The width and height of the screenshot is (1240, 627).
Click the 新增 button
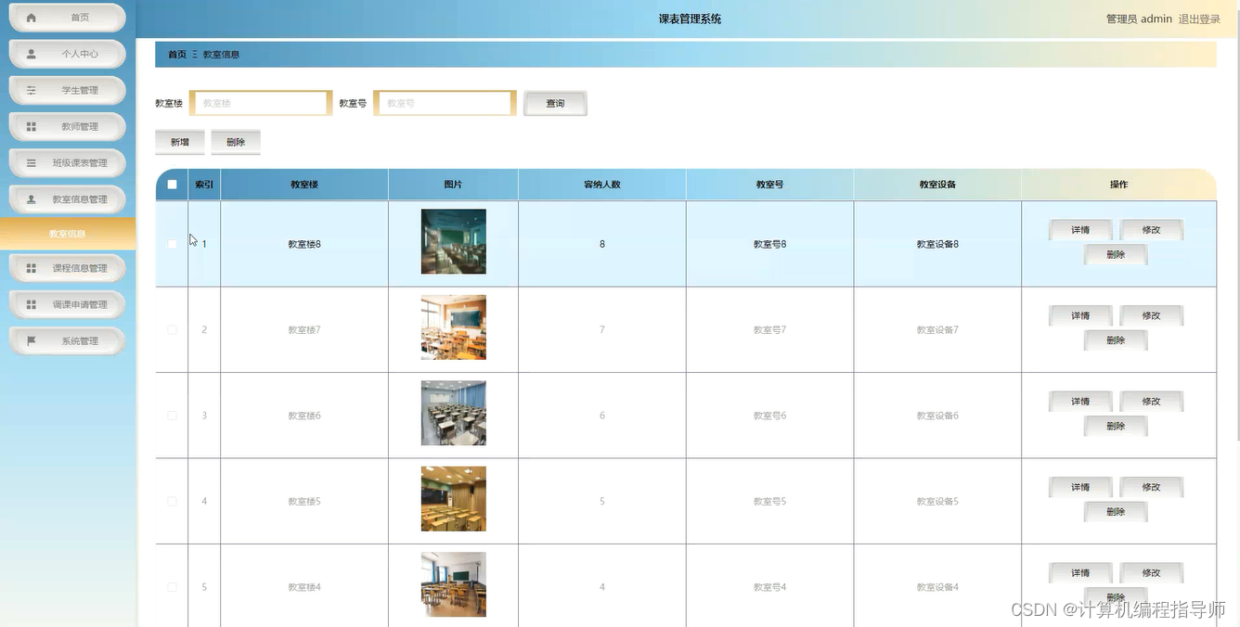[x=180, y=142]
